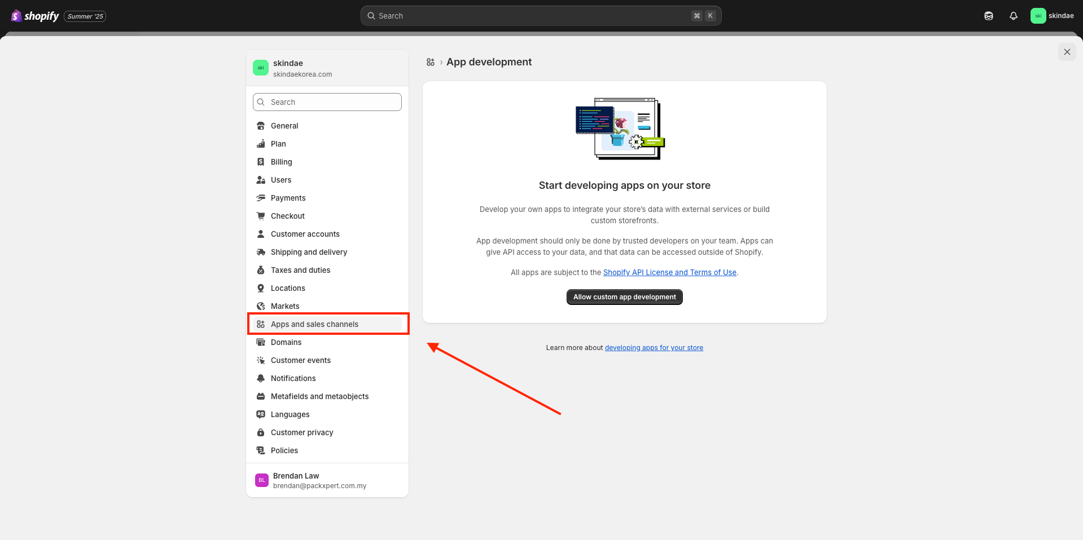Screen dimensions: 1083x540
Task: Click the Billing receipt icon
Action: (x=261, y=162)
